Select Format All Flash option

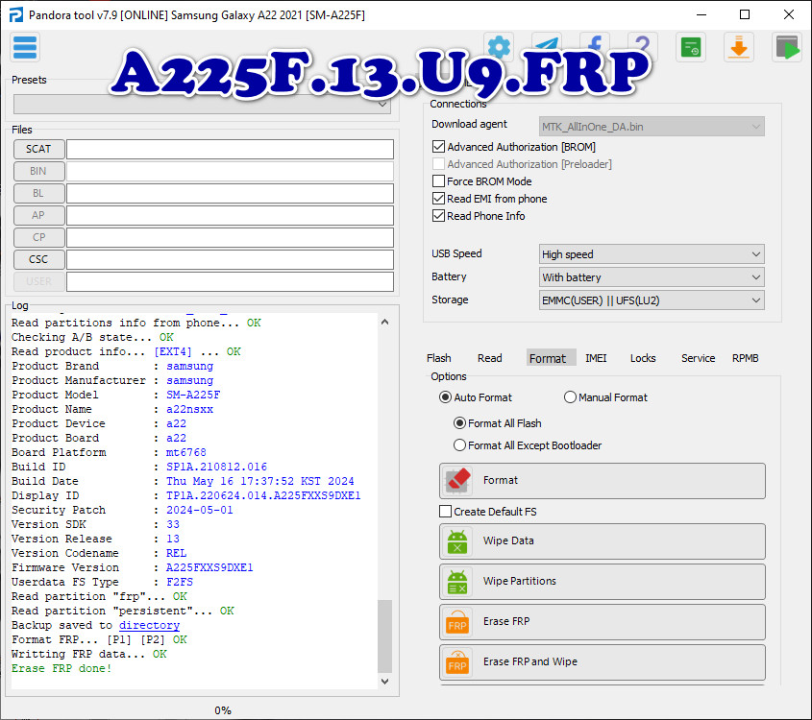click(x=459, y=423)
